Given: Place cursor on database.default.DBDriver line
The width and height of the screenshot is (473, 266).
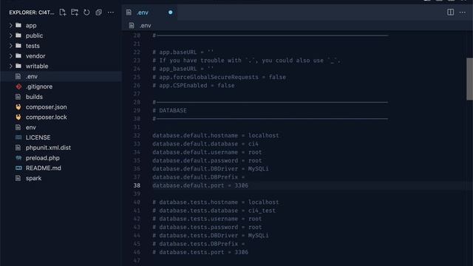Looking at the screenshot, I should (x=210, y=169).
